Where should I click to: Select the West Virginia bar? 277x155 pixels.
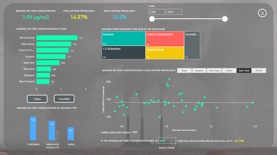(x=43, y=81)
